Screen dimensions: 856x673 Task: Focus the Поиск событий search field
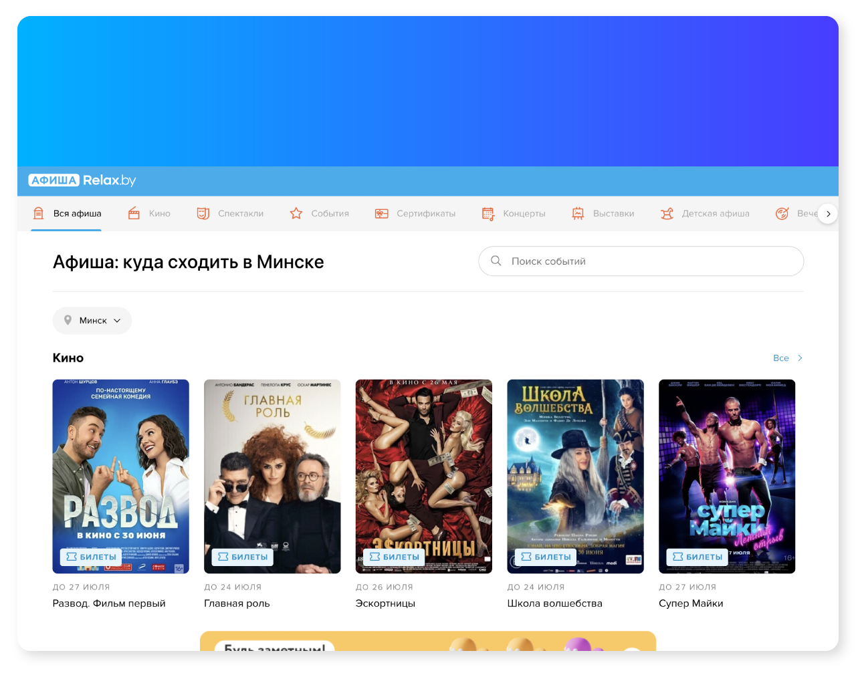(x=641, y=261)
